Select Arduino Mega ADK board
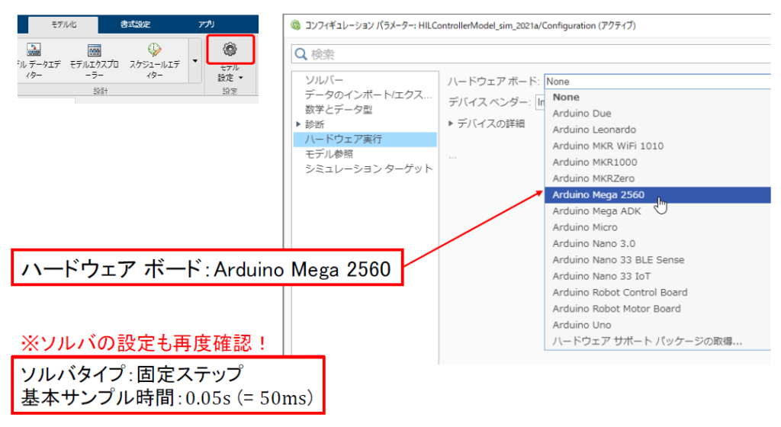This screenshot has height=427, width=781. [x=657, y=211]
